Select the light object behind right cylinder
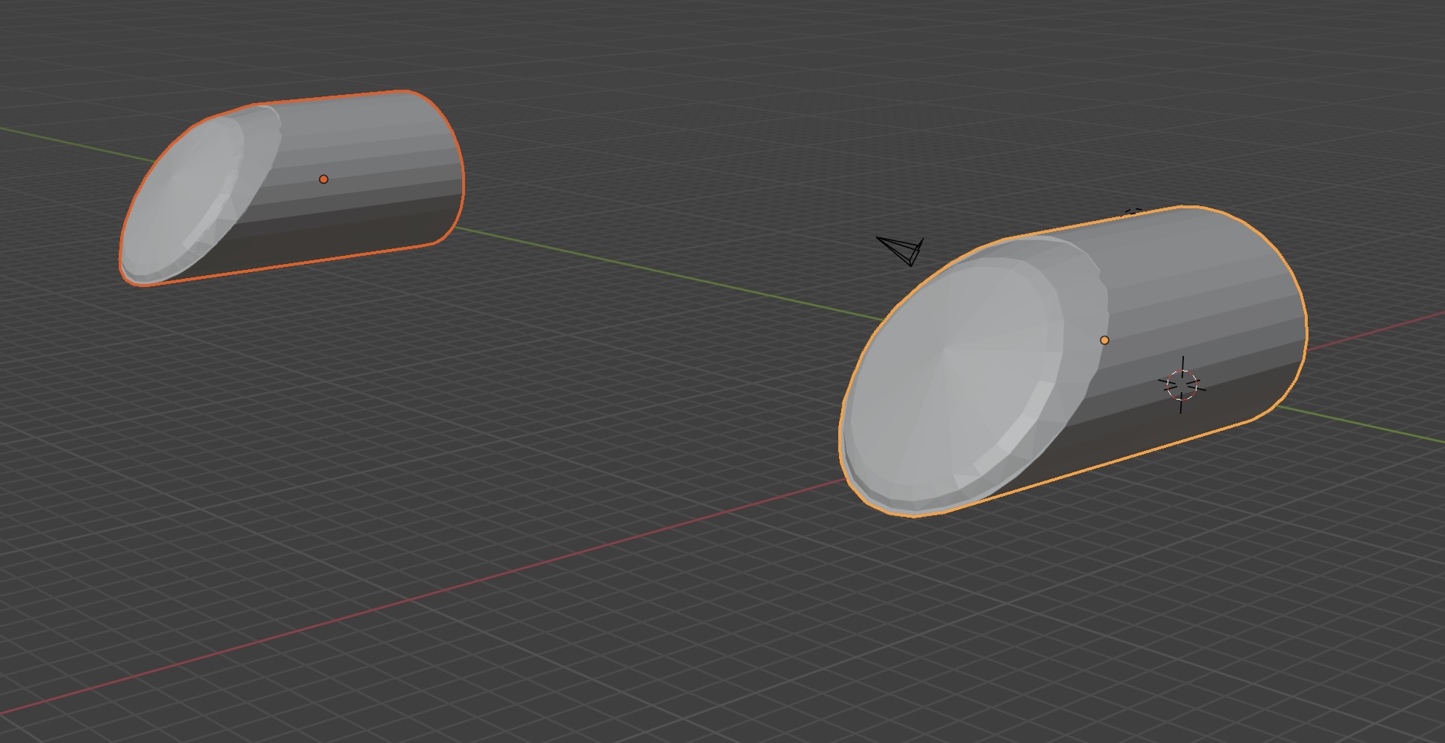 [x=1133, y=211]
